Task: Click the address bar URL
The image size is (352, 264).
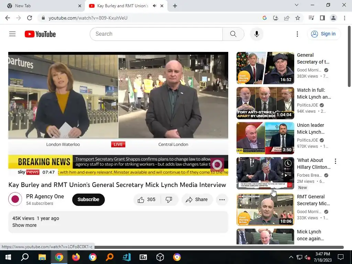Action: click(88, 18)
